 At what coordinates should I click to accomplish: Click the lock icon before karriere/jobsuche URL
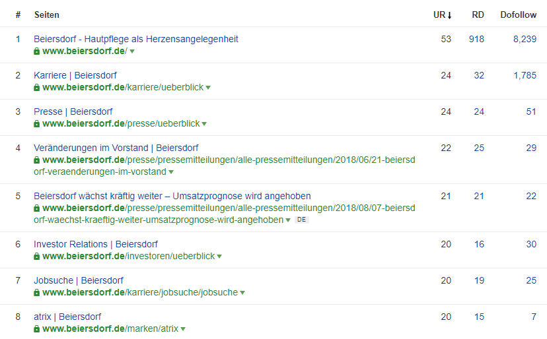click(36, 292)
